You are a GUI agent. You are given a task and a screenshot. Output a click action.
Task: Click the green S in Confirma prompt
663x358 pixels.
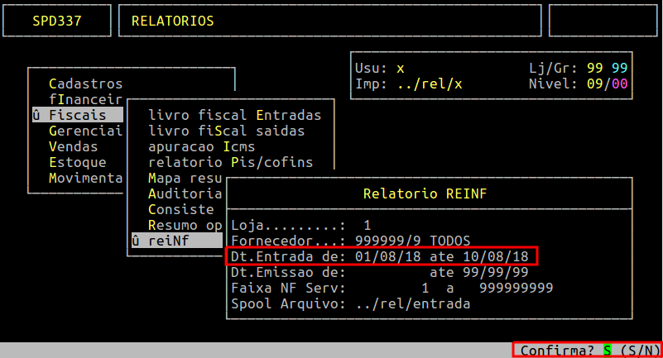click(x=607, y=351)
